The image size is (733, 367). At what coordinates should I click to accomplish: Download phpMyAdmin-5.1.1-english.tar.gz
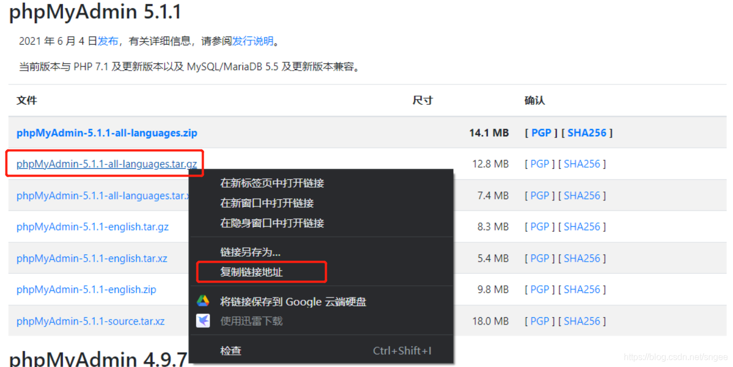[x=93, y=227]
